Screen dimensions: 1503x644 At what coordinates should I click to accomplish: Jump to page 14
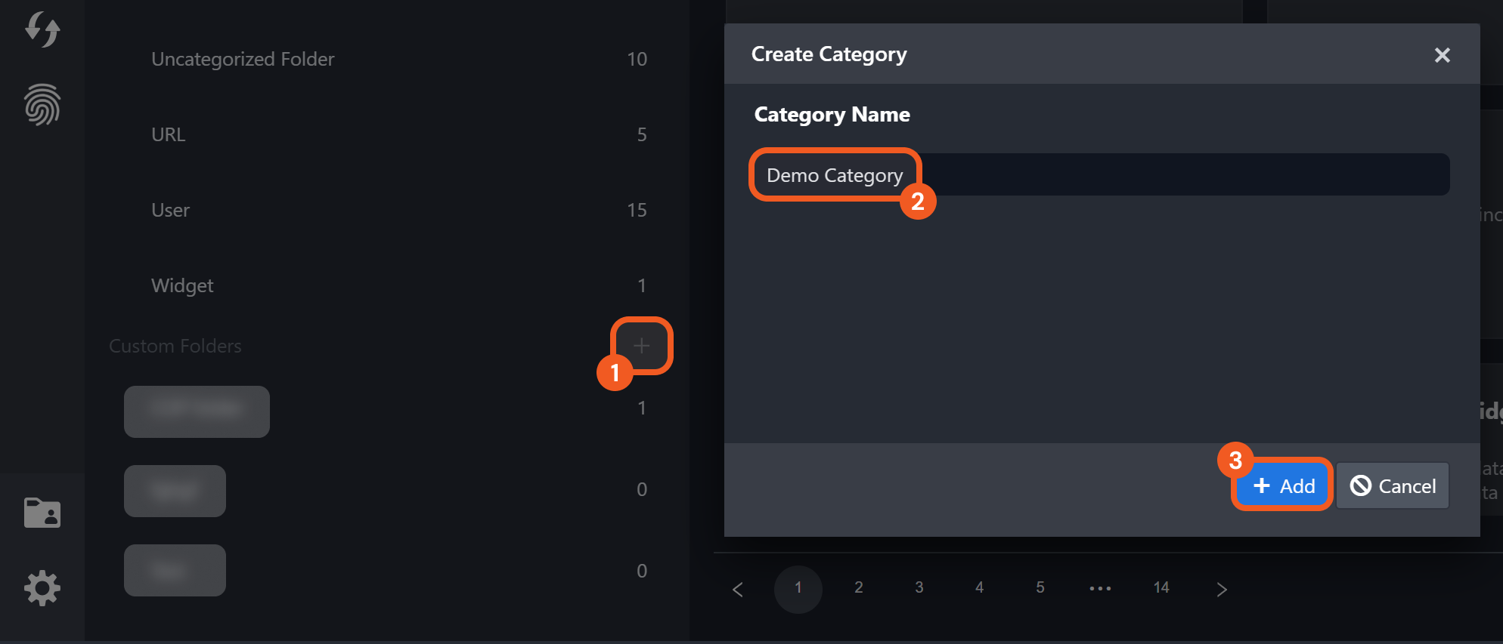pyautogui.click(x=1161, y=587)
